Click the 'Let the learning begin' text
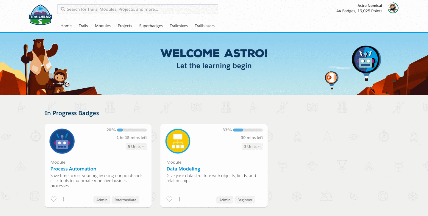Image resolution: width=428 pixels, height=216 pixels. 214,66
